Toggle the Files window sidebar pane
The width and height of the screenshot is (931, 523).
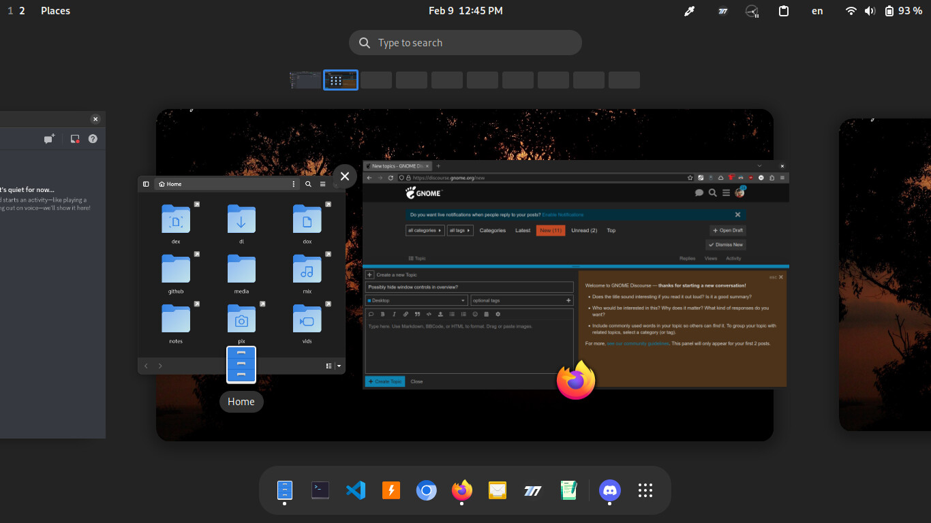146,183
